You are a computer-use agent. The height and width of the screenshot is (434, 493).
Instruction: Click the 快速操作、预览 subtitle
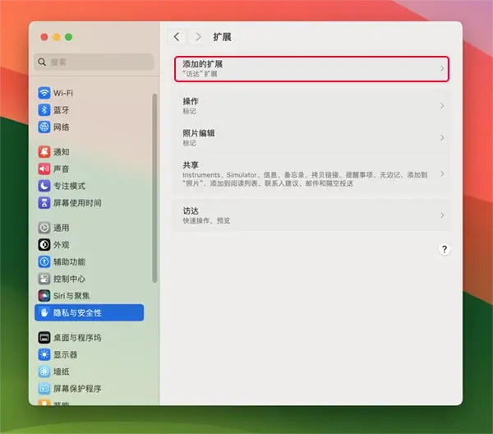pyautogui.click(x=206, y=221)
